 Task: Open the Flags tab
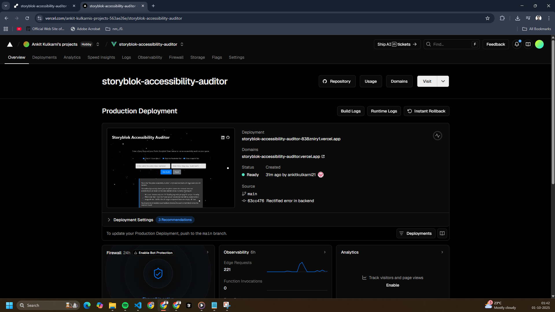pos(217,57)
